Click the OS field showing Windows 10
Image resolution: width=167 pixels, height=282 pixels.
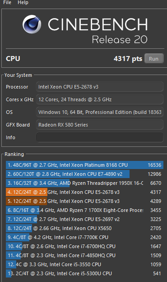click(x=100, y=112)
